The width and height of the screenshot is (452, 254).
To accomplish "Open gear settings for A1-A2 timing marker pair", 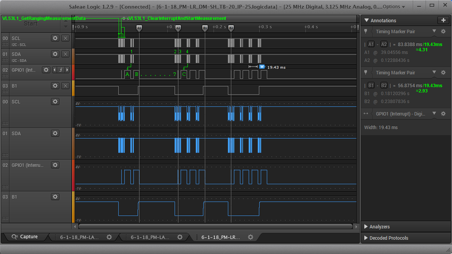I will click(x=443, y=31).
